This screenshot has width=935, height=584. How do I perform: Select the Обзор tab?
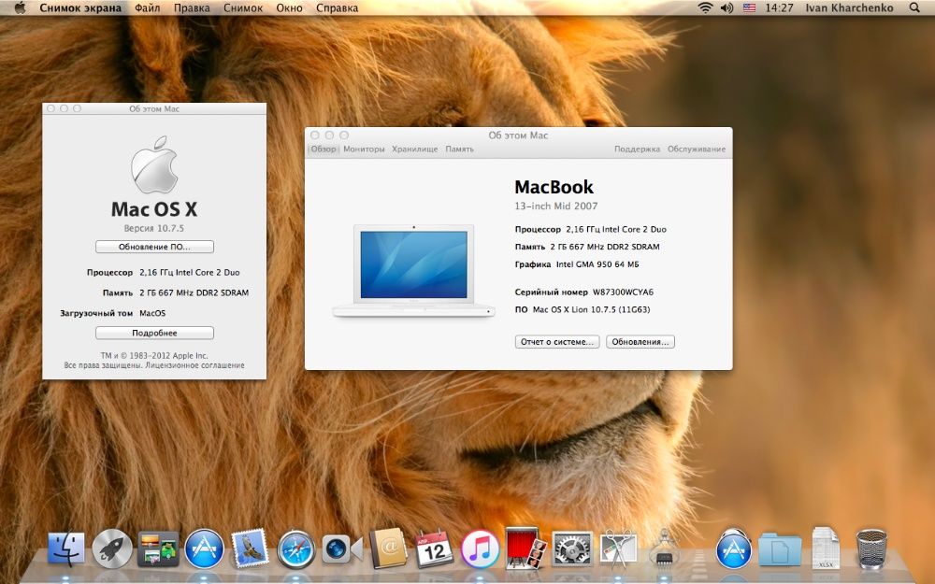pyautogui.click(x=324, y=149)
